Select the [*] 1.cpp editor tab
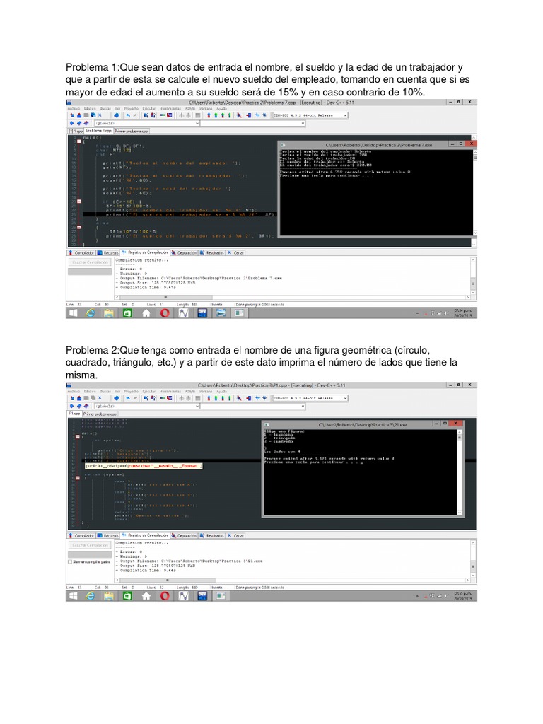543x724 pixels. point(76,131)
